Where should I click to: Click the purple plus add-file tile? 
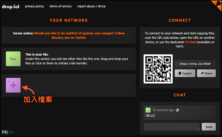13,85
